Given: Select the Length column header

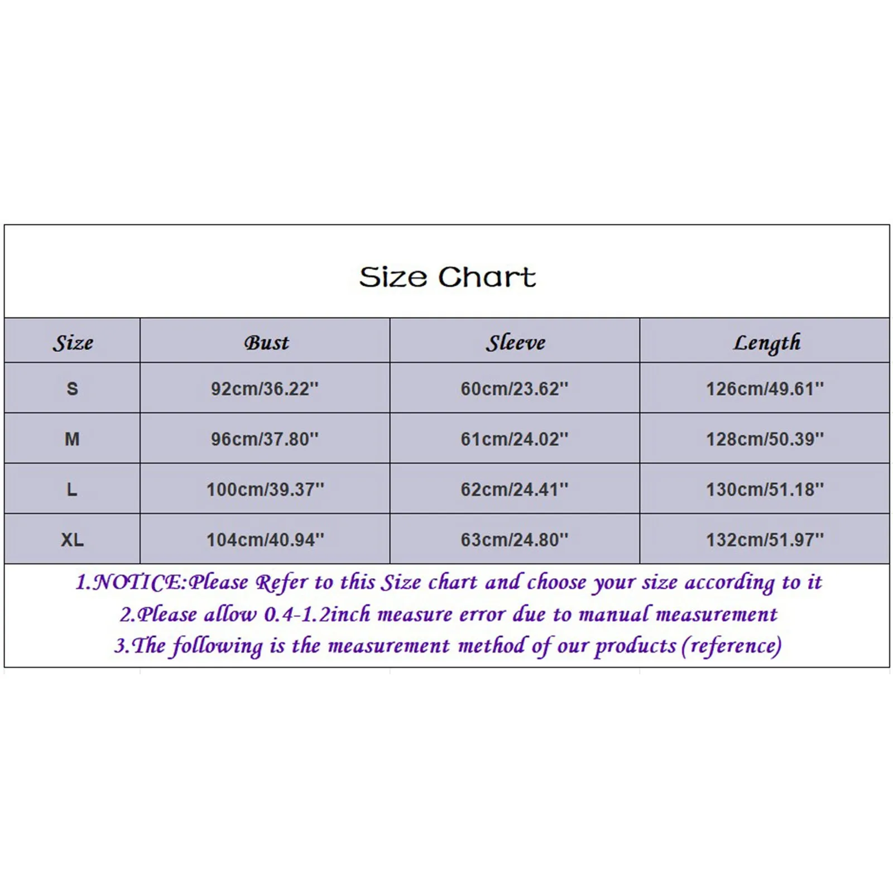Looking at the screenshot, I should click(766, 343).
